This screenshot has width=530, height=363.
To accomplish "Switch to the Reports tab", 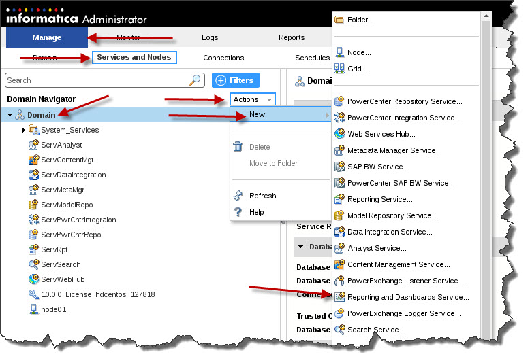I will tap(292, 37).
